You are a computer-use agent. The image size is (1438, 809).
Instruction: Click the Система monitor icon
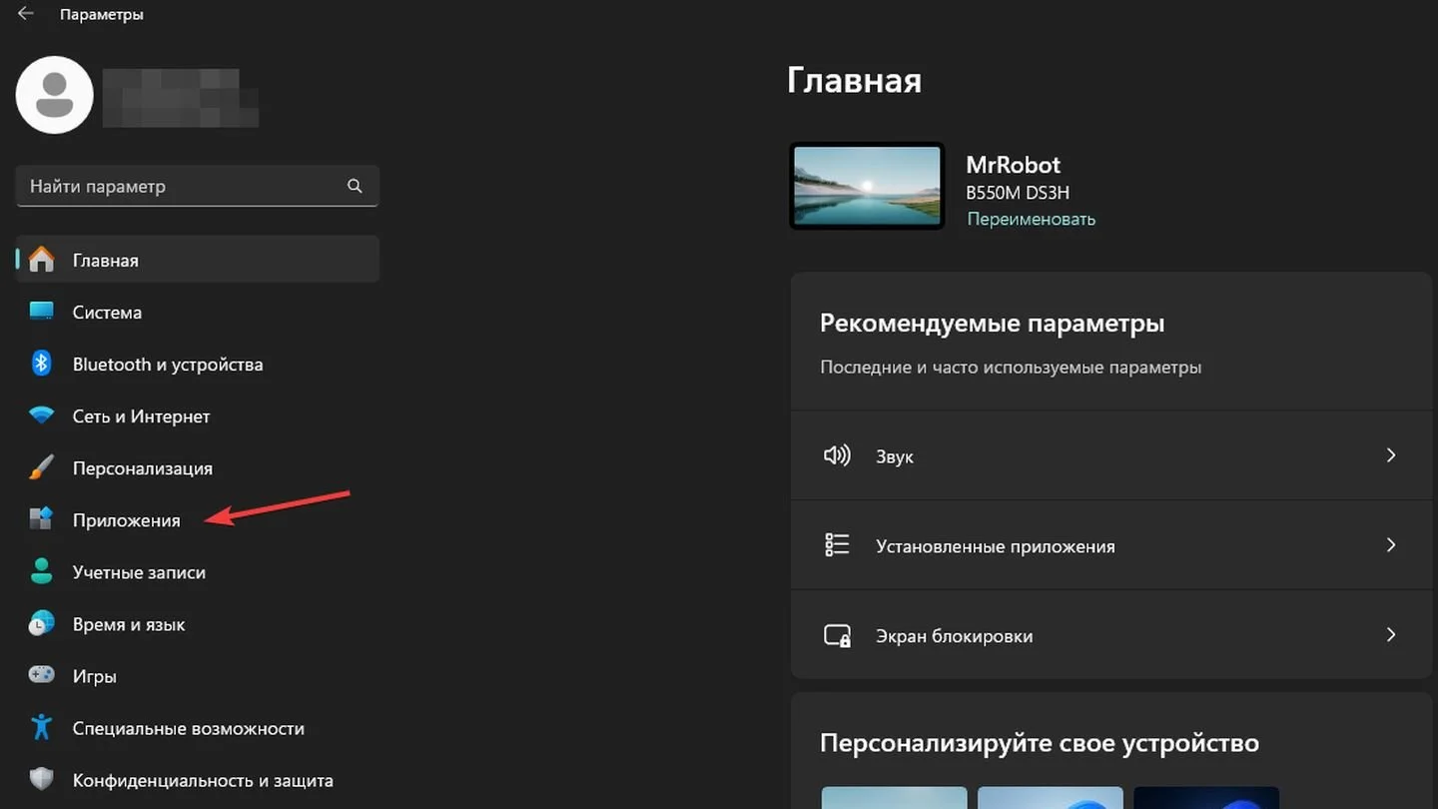pyautogui.click(x=41, y=312)
